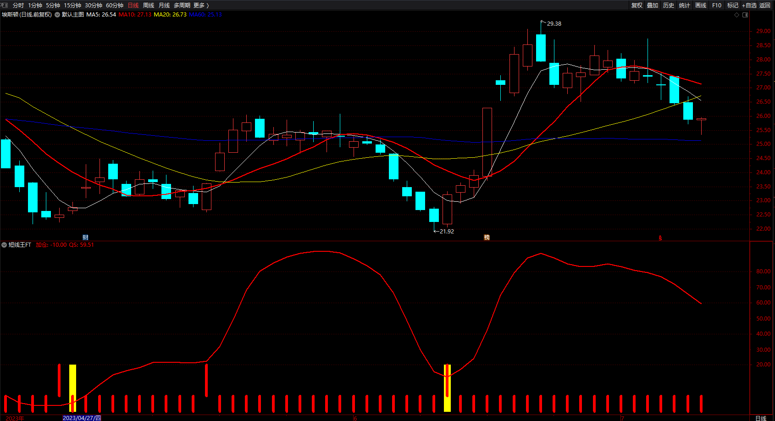This screenshot has height=421, width=775.
Task: Click the 叠加 overlay button
Action: [653, 6]
